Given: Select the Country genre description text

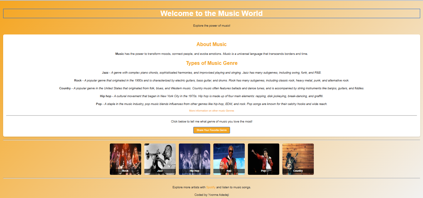Looking at the screenshot, I should 211,88.
